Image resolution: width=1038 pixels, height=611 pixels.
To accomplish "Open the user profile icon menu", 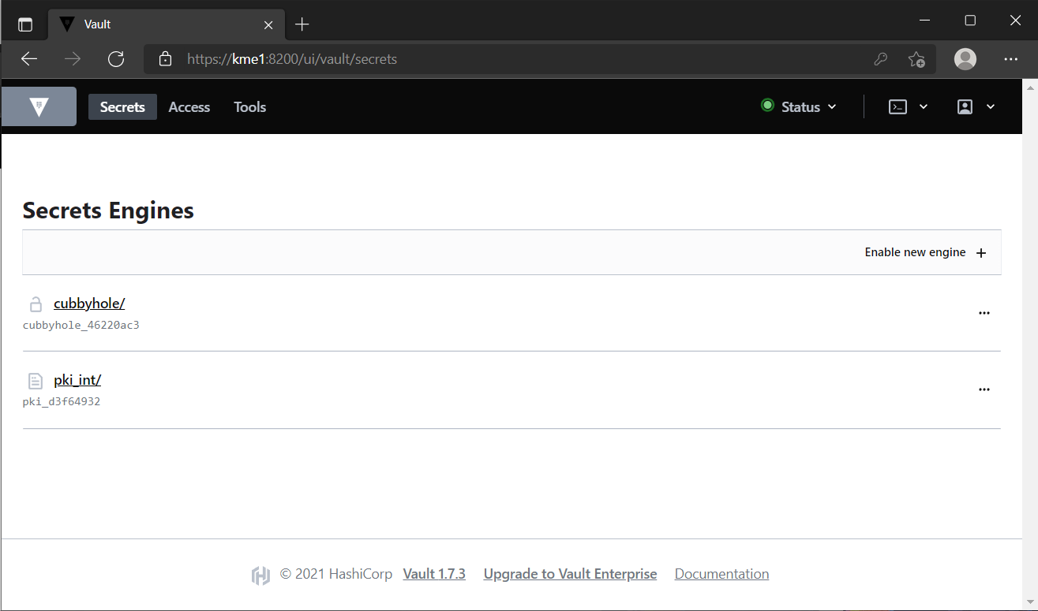I will click(965, 107).
